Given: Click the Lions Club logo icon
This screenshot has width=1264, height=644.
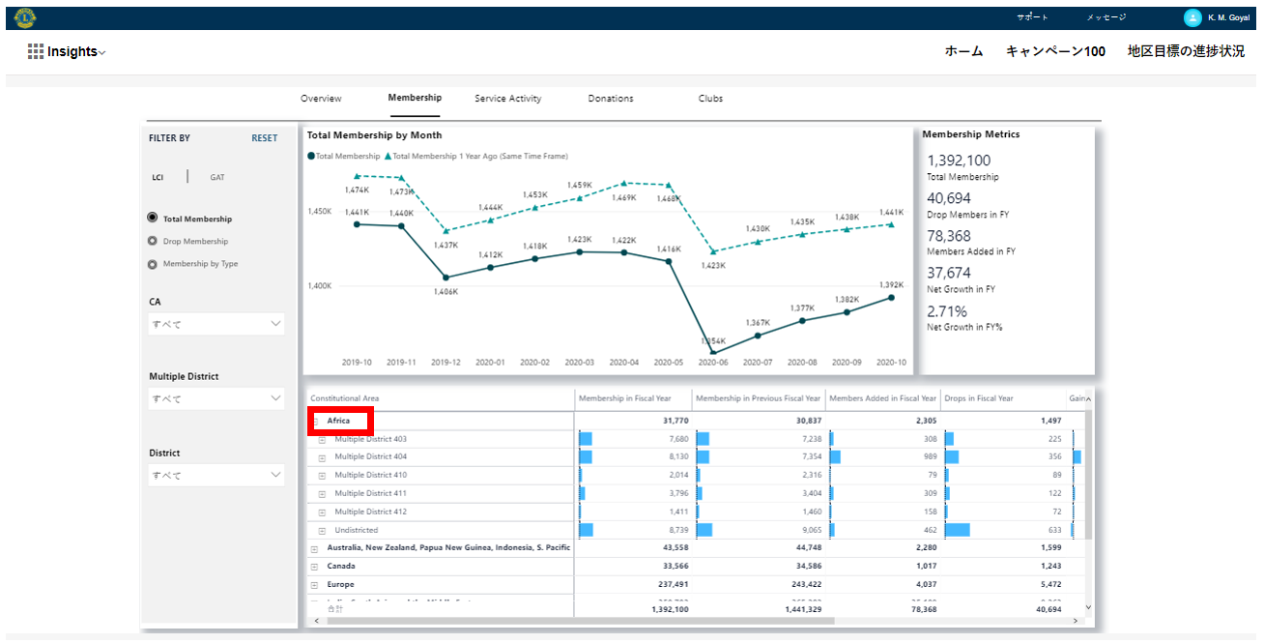Looking at the screenshot, I should (25, 17).
